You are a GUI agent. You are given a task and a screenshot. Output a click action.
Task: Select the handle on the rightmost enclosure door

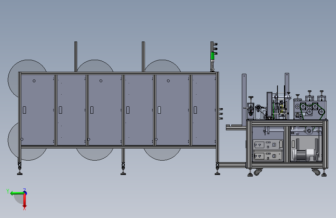[x=195, y=110]
